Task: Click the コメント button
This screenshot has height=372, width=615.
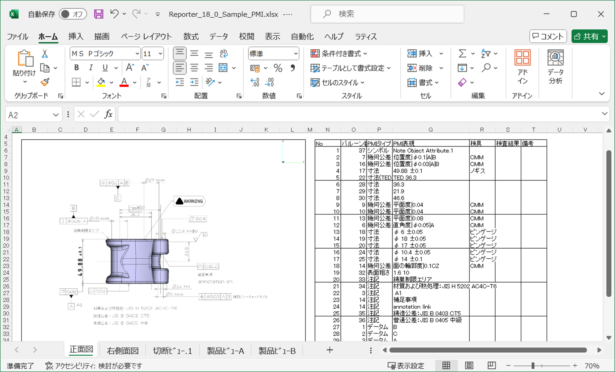Action: [x=548, y=36]
